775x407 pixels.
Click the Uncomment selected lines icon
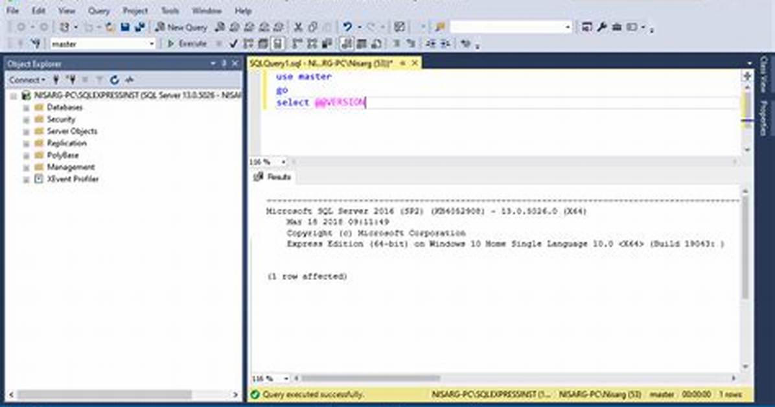[411, 44]
